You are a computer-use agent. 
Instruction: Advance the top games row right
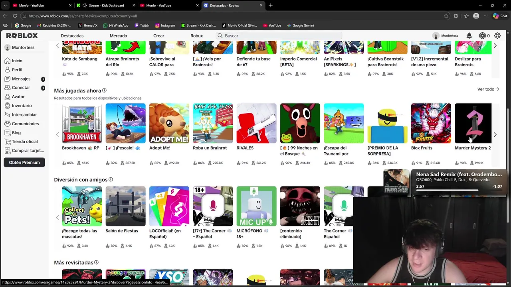495,46
